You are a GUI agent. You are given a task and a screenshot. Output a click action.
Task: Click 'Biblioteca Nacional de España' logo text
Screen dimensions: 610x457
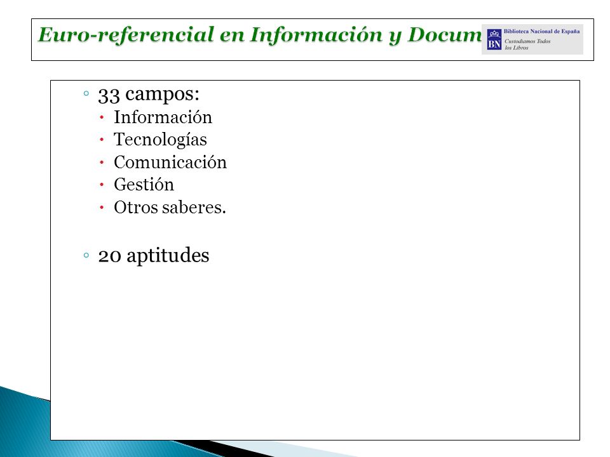[x=541, y=31]
